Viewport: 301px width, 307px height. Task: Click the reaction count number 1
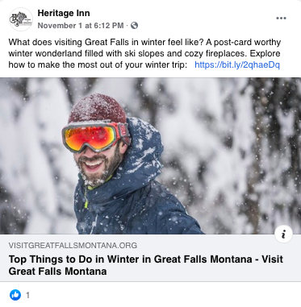point(27,295)
